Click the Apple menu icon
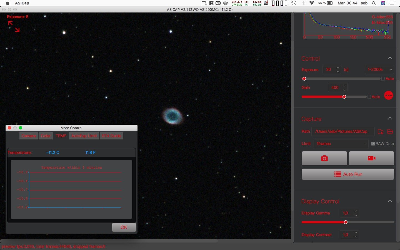This screenshot has height=250, width=400. click(x=7, y=3)
